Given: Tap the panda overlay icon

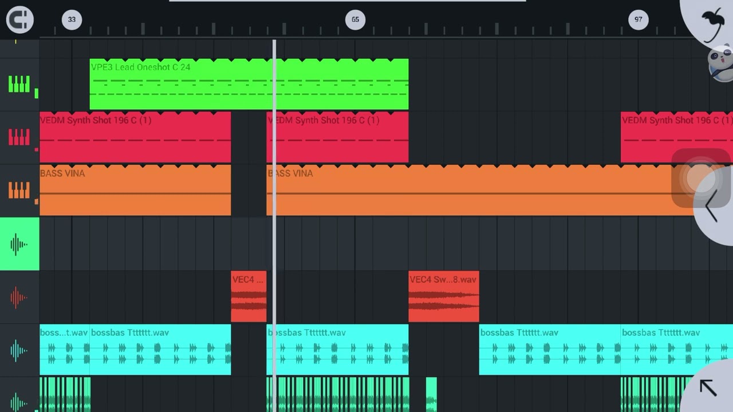Looking at the screenshot, I should click(x=721, y=63).
